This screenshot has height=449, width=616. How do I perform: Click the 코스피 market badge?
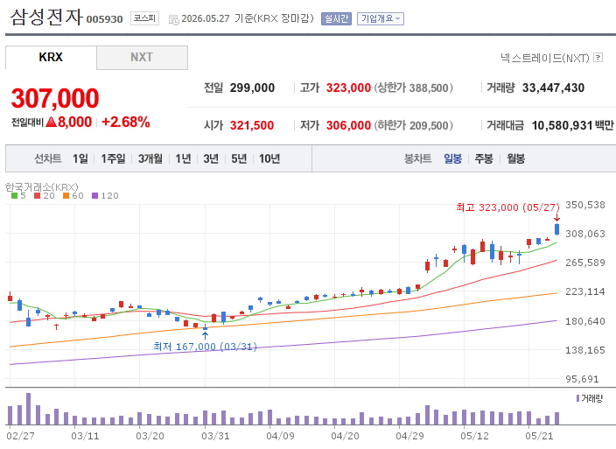click(144, 18)
